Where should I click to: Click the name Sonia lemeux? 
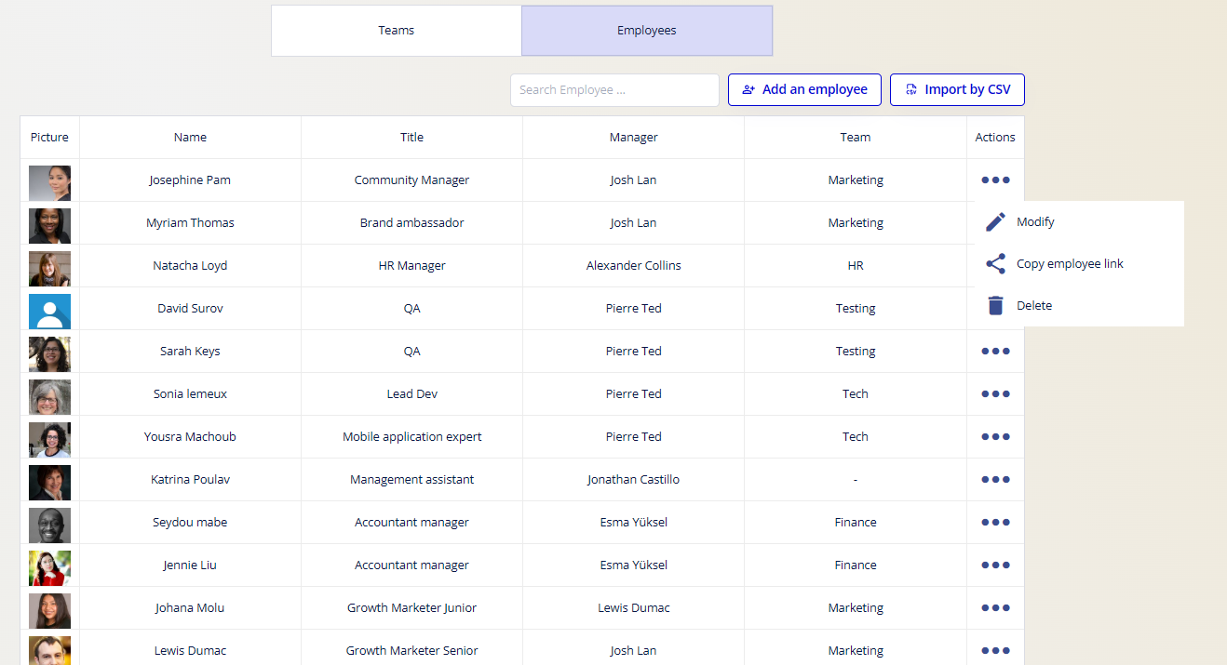click(x=190, y=394)
